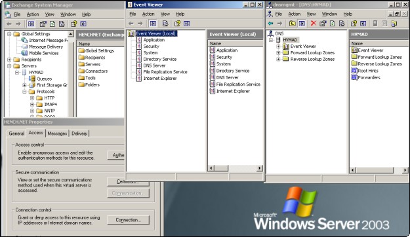Click green Back arrow in dnsmgmt toolbar
410x237 pixels.
tap(270, 24)
